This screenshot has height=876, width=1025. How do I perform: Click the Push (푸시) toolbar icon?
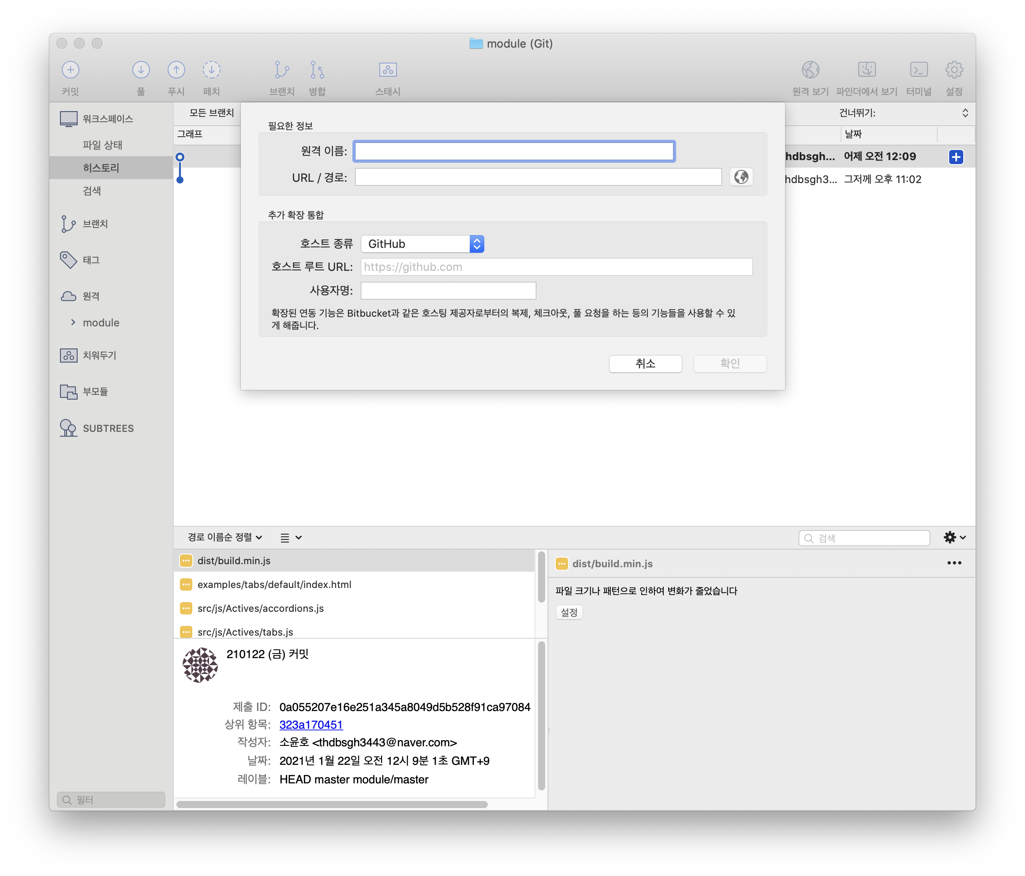click(x=176, y=70)
